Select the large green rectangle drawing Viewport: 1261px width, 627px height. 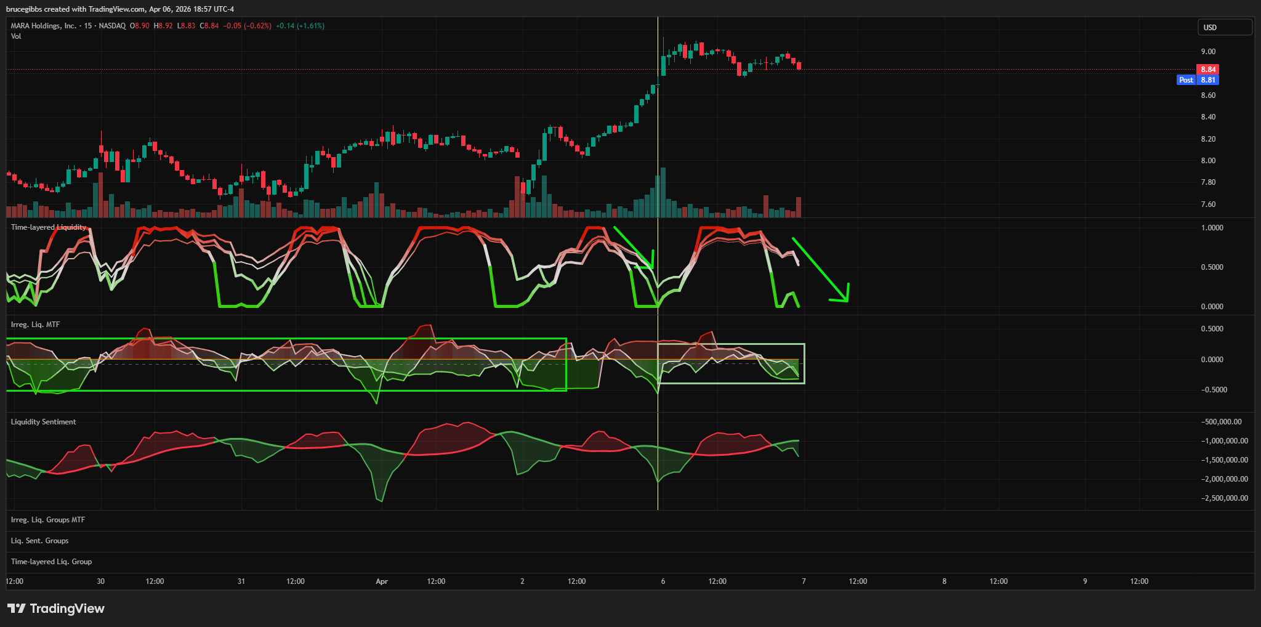[286, 339]
